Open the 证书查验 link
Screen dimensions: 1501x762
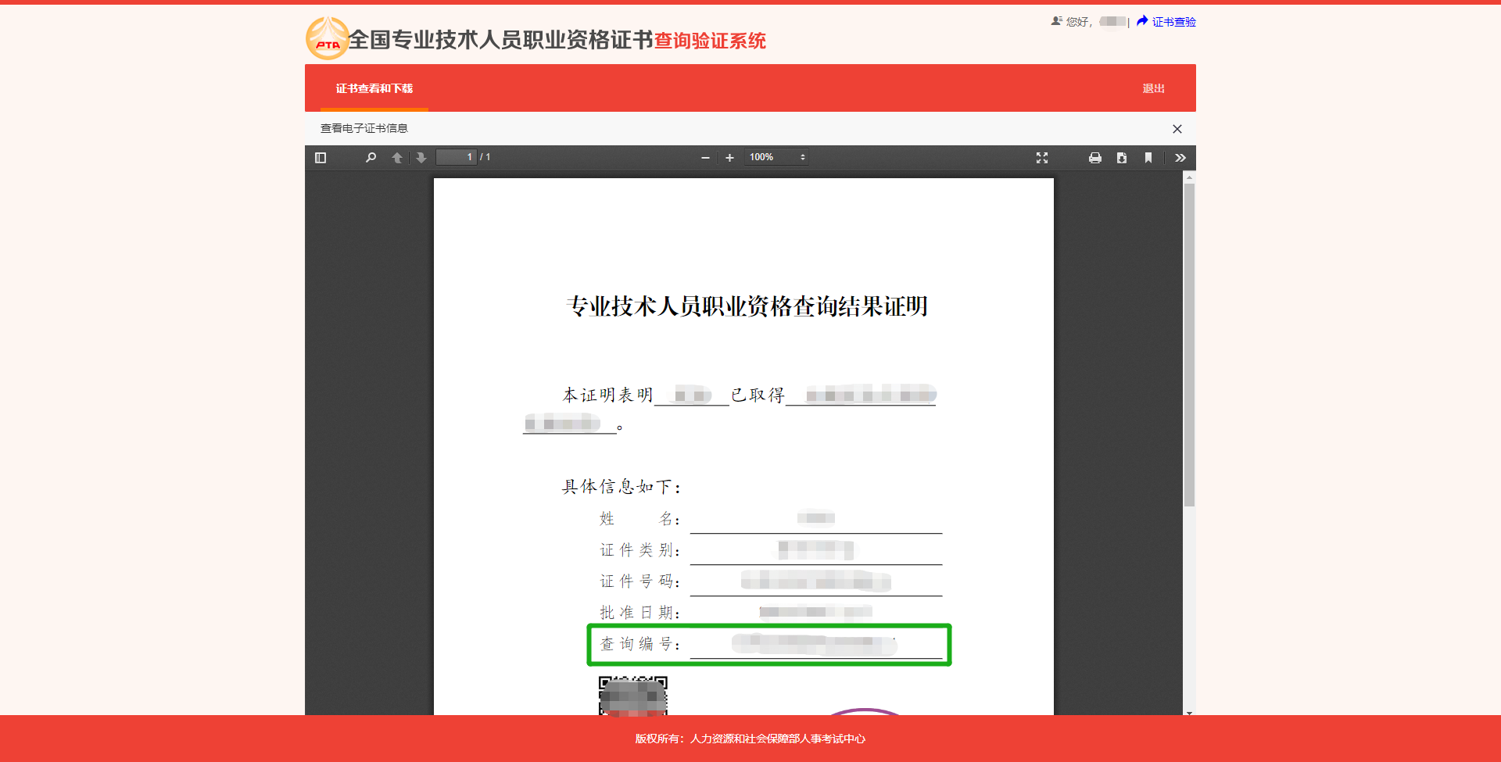click(x=1173, y=22)
